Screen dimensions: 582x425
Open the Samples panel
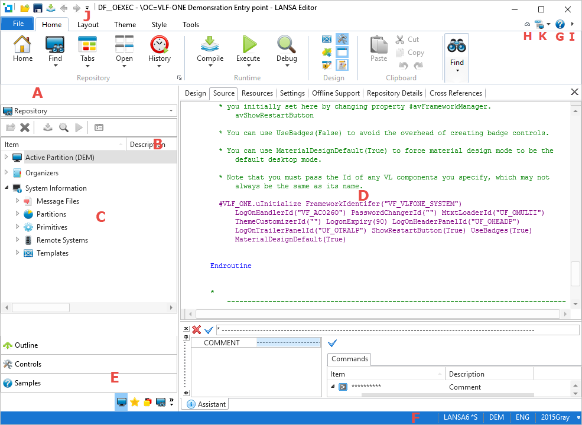point(89,383)
